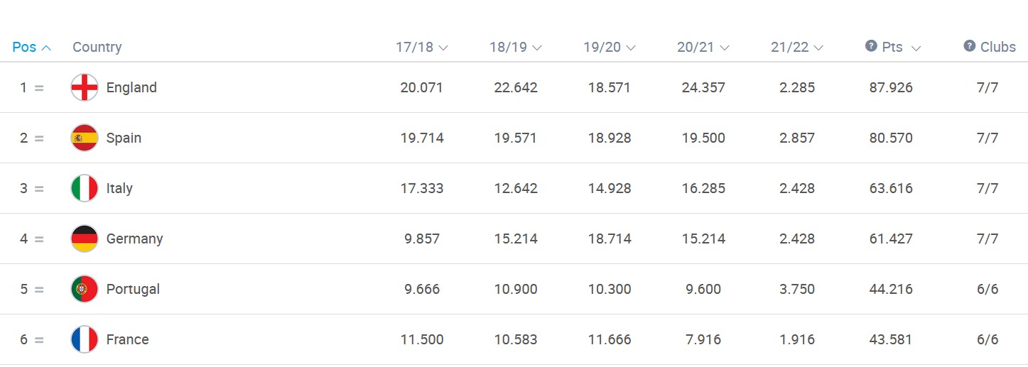Open the Pts help question-mark icon
This screenshot has height=367, width=1028.
click(x=871, y=46)
